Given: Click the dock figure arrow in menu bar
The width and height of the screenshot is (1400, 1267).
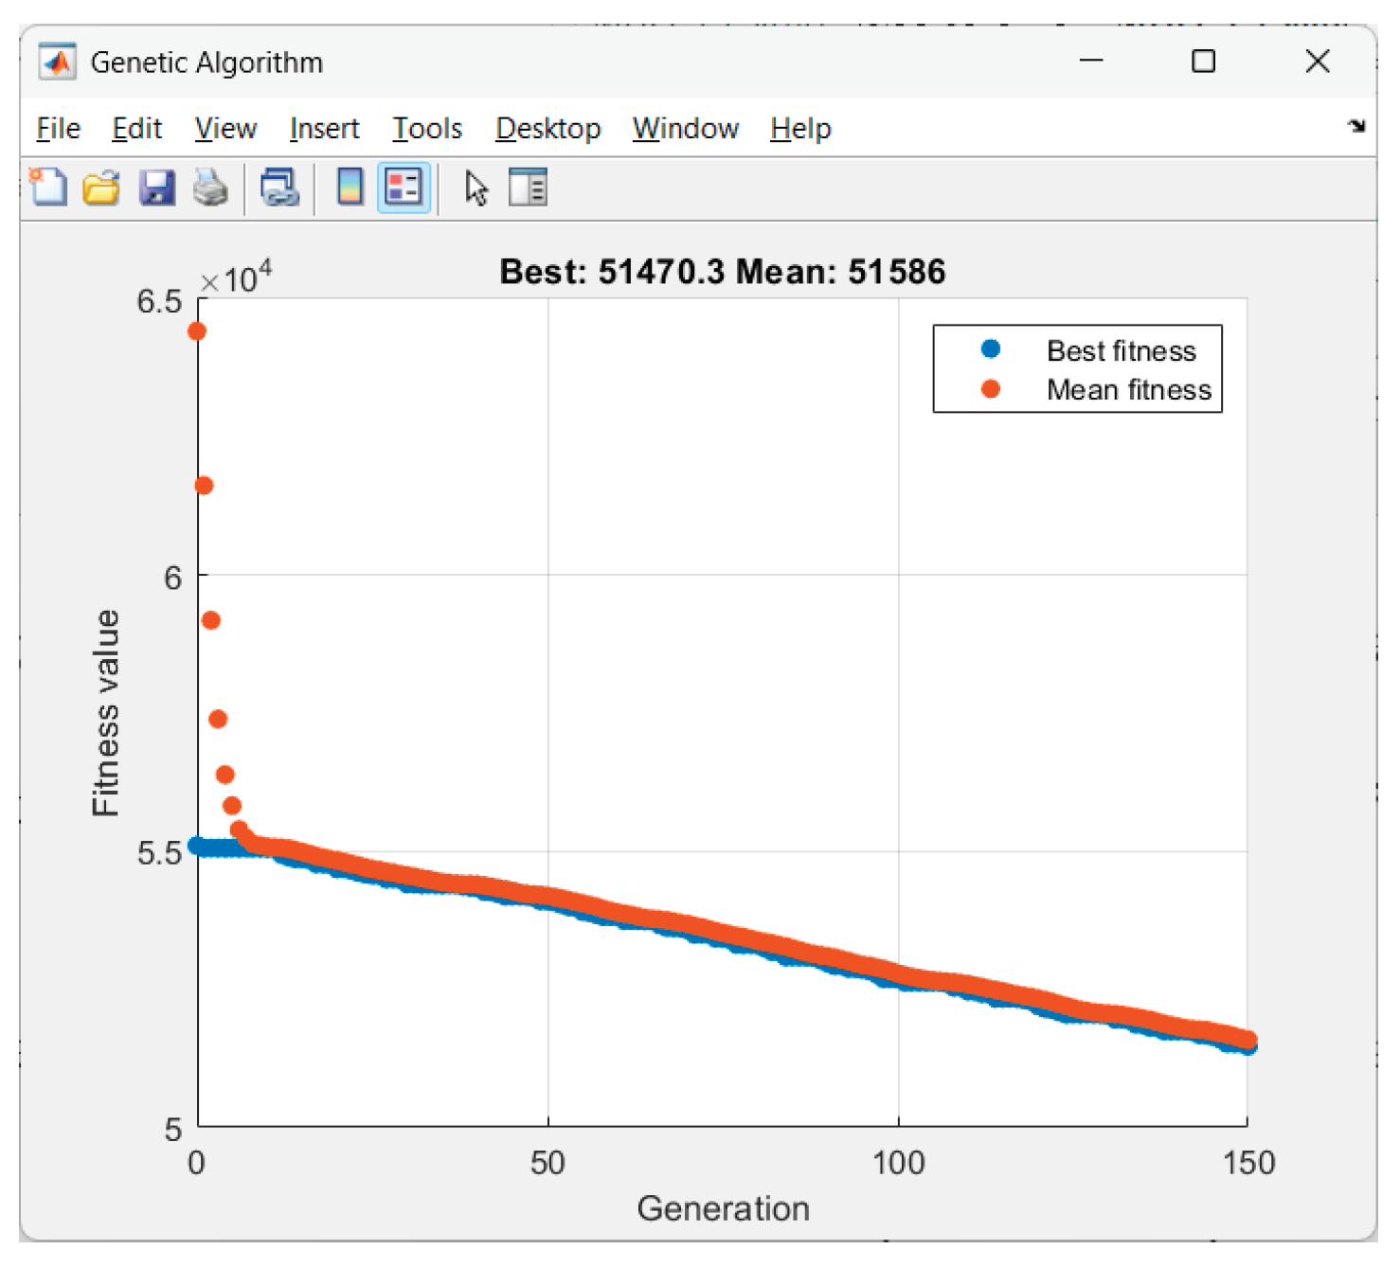Looking at the screenshot, I should (x=1356, y=126).
